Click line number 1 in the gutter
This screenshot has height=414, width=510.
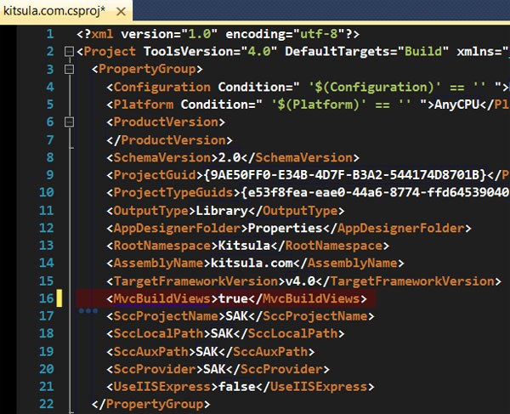tap(50, 34)
